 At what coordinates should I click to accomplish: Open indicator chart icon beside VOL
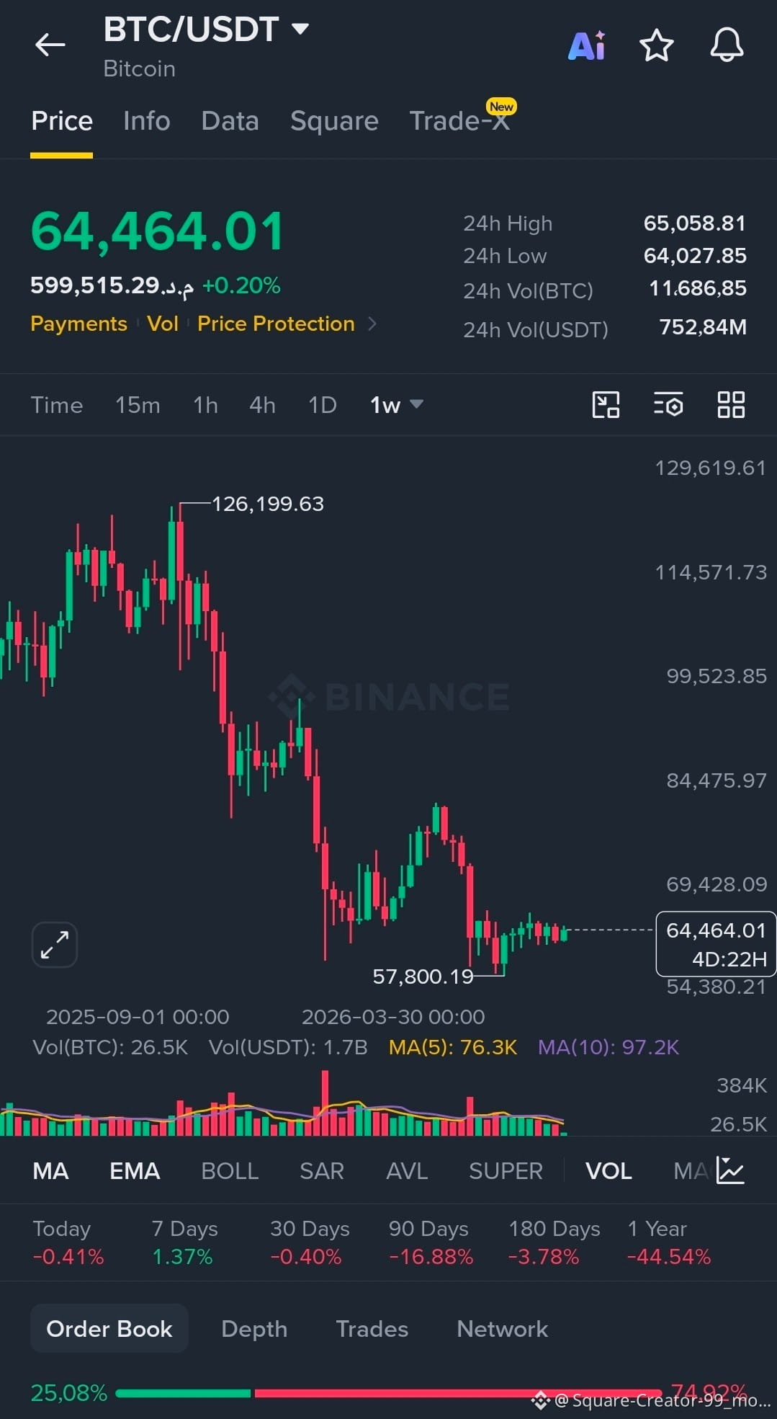(x=729, y=1171)
